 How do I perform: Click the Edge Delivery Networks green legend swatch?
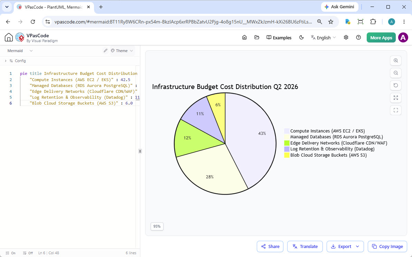pos(287,143)
